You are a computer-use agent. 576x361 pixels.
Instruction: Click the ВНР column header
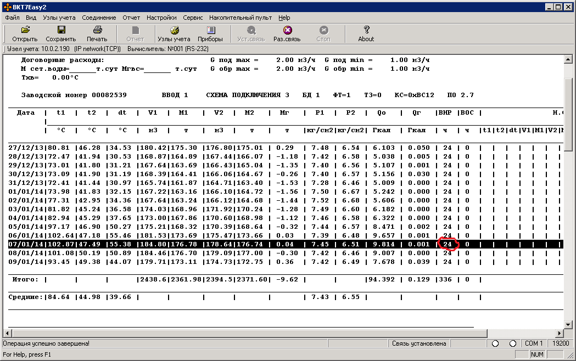445,112
